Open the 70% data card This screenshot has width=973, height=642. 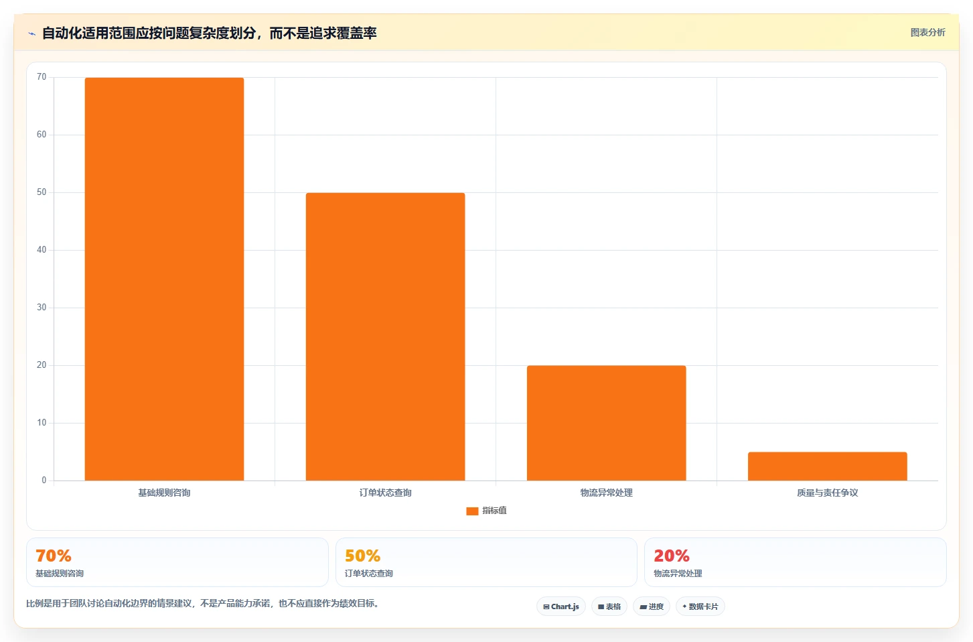(x=177, y=562)
